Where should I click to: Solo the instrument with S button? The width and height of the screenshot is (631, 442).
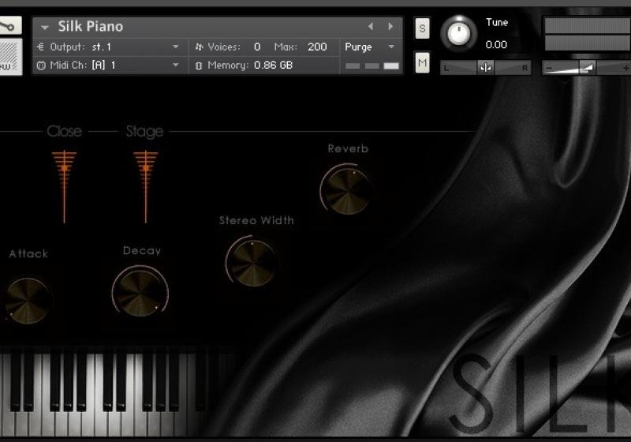[x=422, y=28]
